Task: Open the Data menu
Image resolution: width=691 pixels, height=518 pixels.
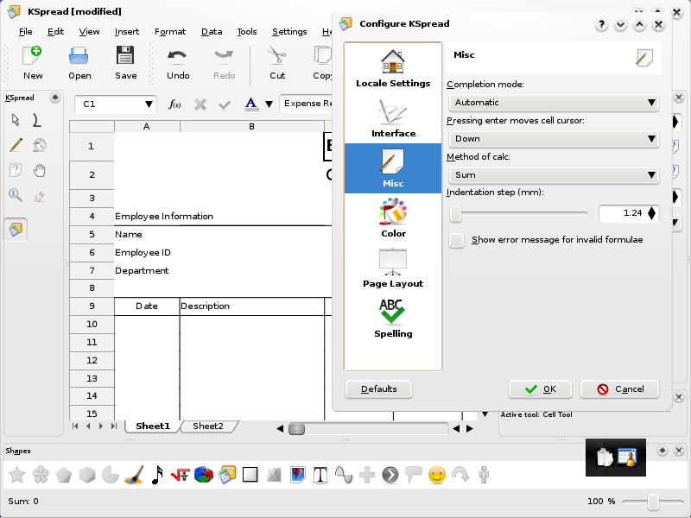Action: (x=212, y=32)
